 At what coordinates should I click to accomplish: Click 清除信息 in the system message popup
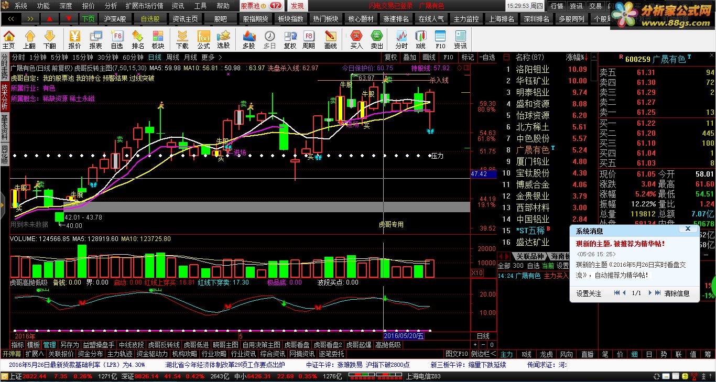[677, 293]
